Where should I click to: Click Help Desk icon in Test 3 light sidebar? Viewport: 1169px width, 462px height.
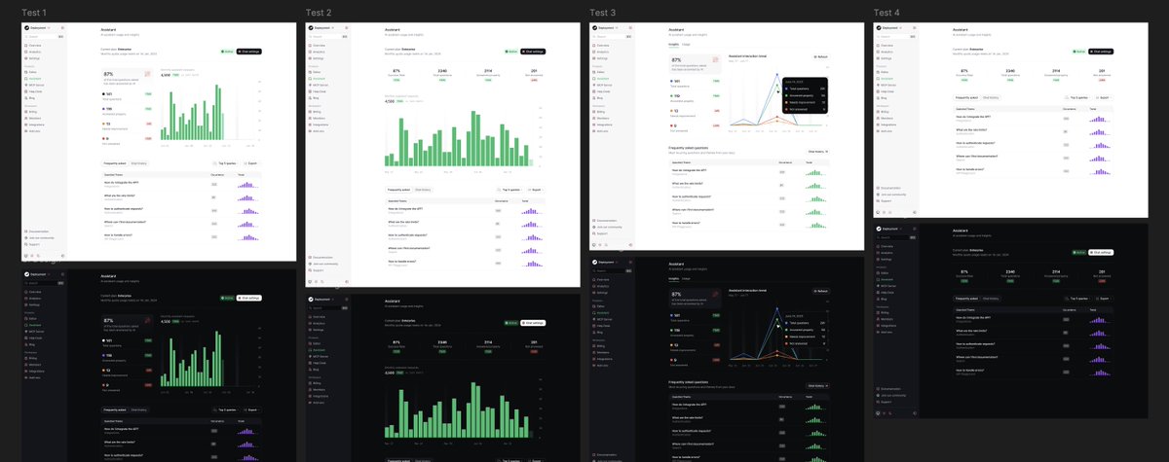(x=593, y=91)
